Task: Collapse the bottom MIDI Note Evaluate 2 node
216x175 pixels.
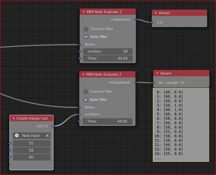Action: pos(83,75)
